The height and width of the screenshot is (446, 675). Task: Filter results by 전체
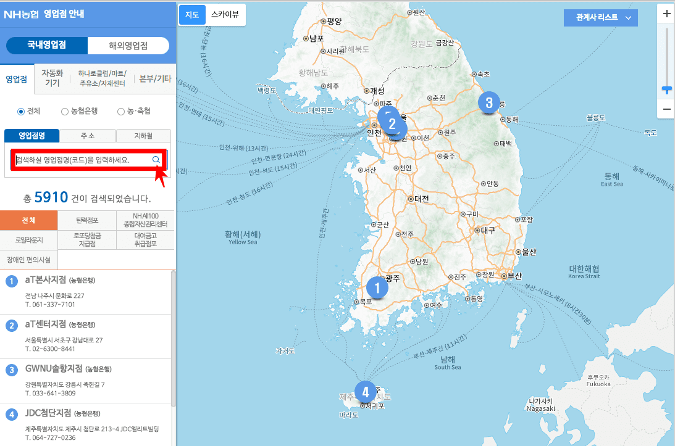point(29,220)
